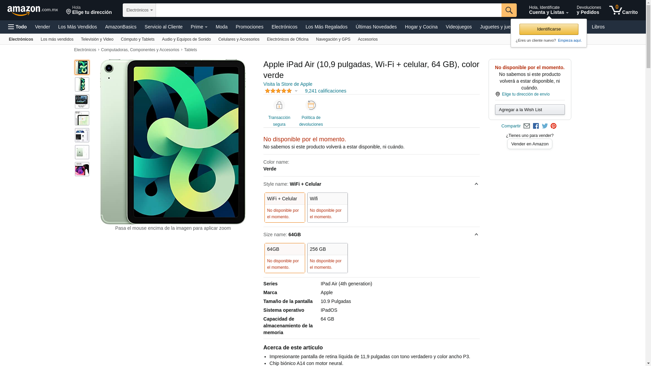Open the Cómputo y Tablets subnav tab
This screenshot has width=651, height=366.
pos(137,39)
